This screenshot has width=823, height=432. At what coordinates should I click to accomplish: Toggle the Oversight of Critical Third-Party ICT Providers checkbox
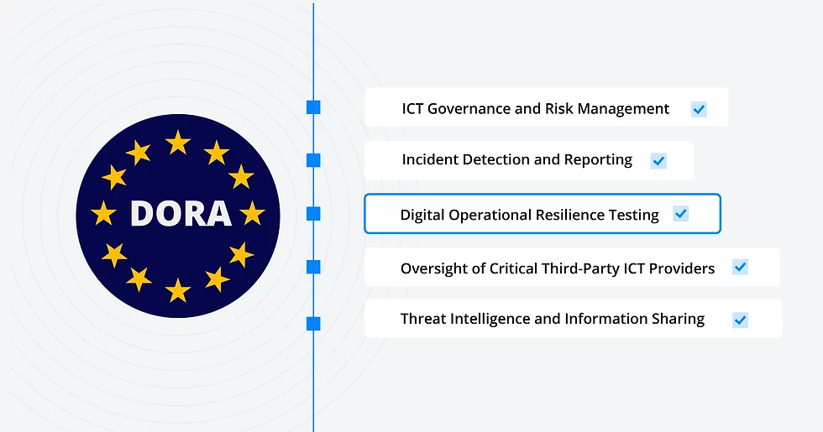tap(740, 267)
